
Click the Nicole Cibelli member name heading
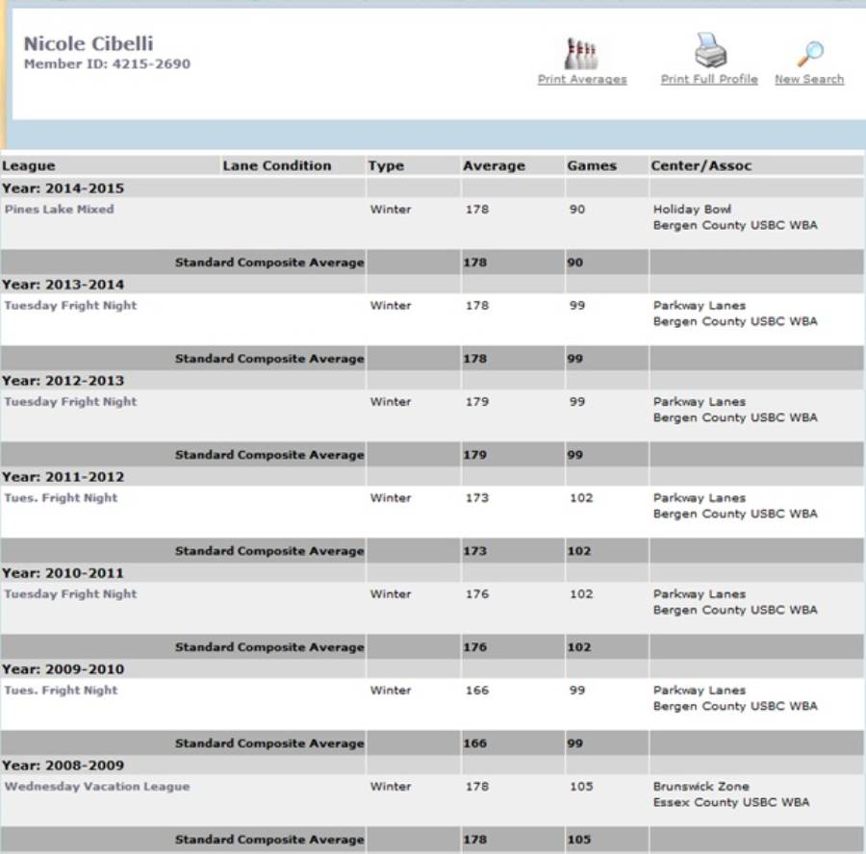pyautogui.click(x=89, y=43)
